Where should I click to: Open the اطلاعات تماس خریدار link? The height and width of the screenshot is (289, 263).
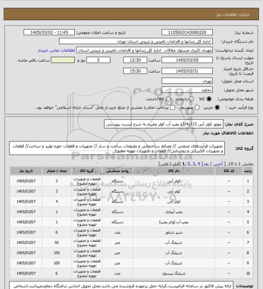tap(56, 50)
